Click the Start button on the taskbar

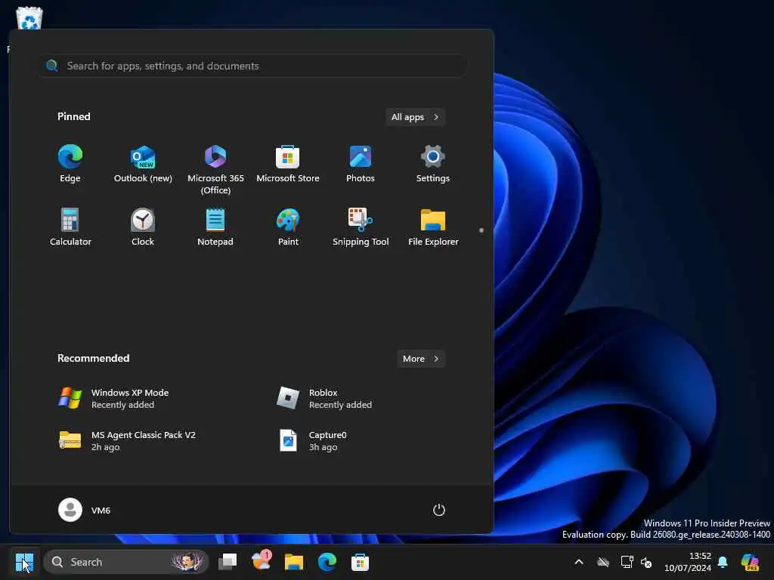coord(24,562)
